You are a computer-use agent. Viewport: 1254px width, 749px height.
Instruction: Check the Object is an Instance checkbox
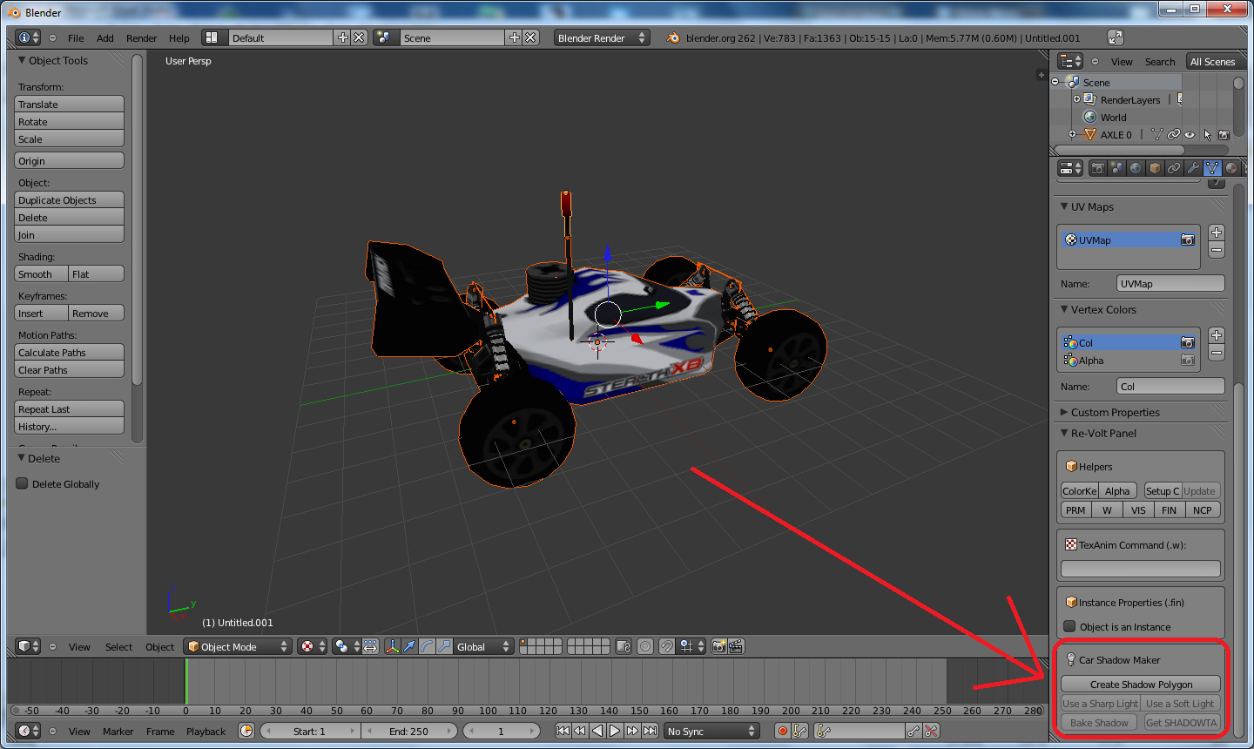1070,626
